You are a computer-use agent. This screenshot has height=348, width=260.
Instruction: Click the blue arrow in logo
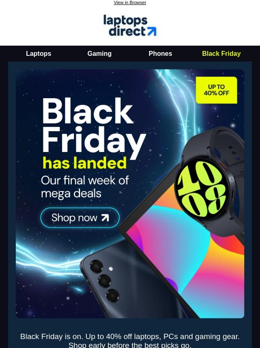(152, 31)
